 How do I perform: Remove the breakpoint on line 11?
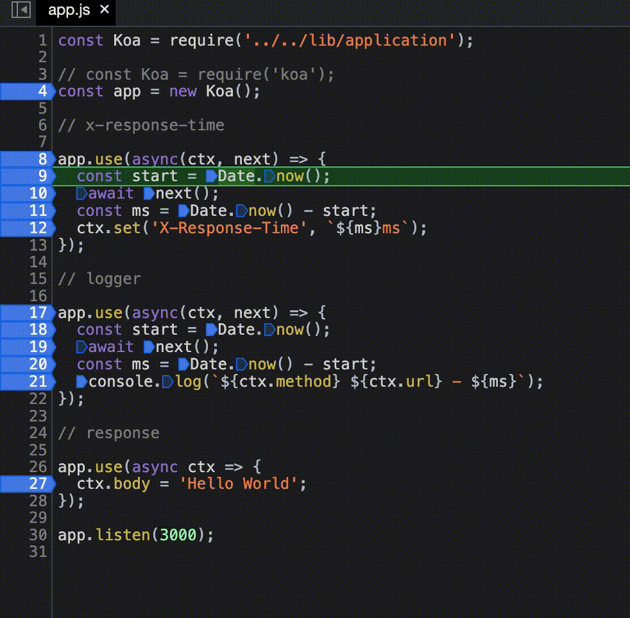tap(28, 211)
